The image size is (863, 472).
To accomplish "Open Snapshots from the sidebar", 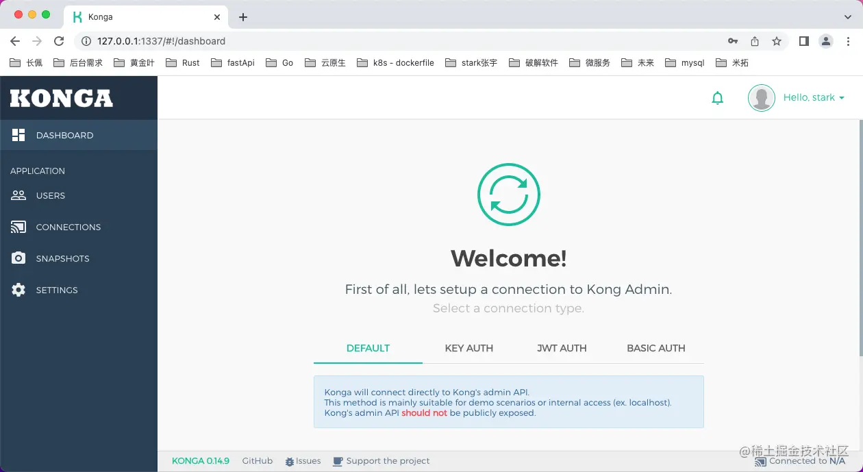I will (x=79, y=258).
